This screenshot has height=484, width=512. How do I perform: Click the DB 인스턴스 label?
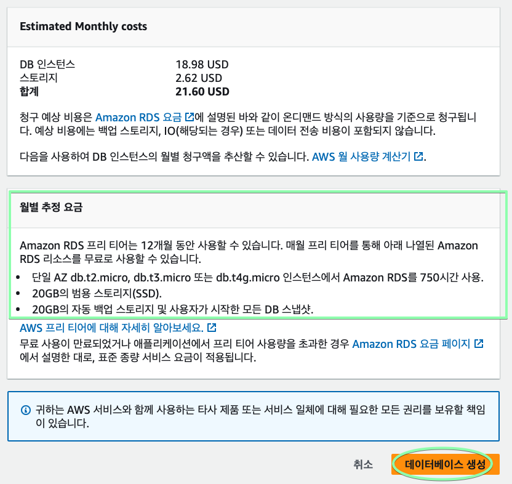[47, 65]
